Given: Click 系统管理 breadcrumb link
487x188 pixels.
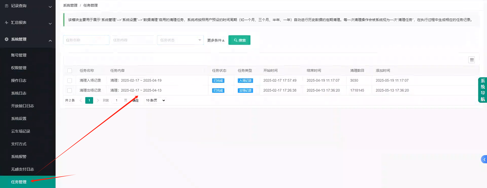Looking at the screenshot, I should (70, 5).
